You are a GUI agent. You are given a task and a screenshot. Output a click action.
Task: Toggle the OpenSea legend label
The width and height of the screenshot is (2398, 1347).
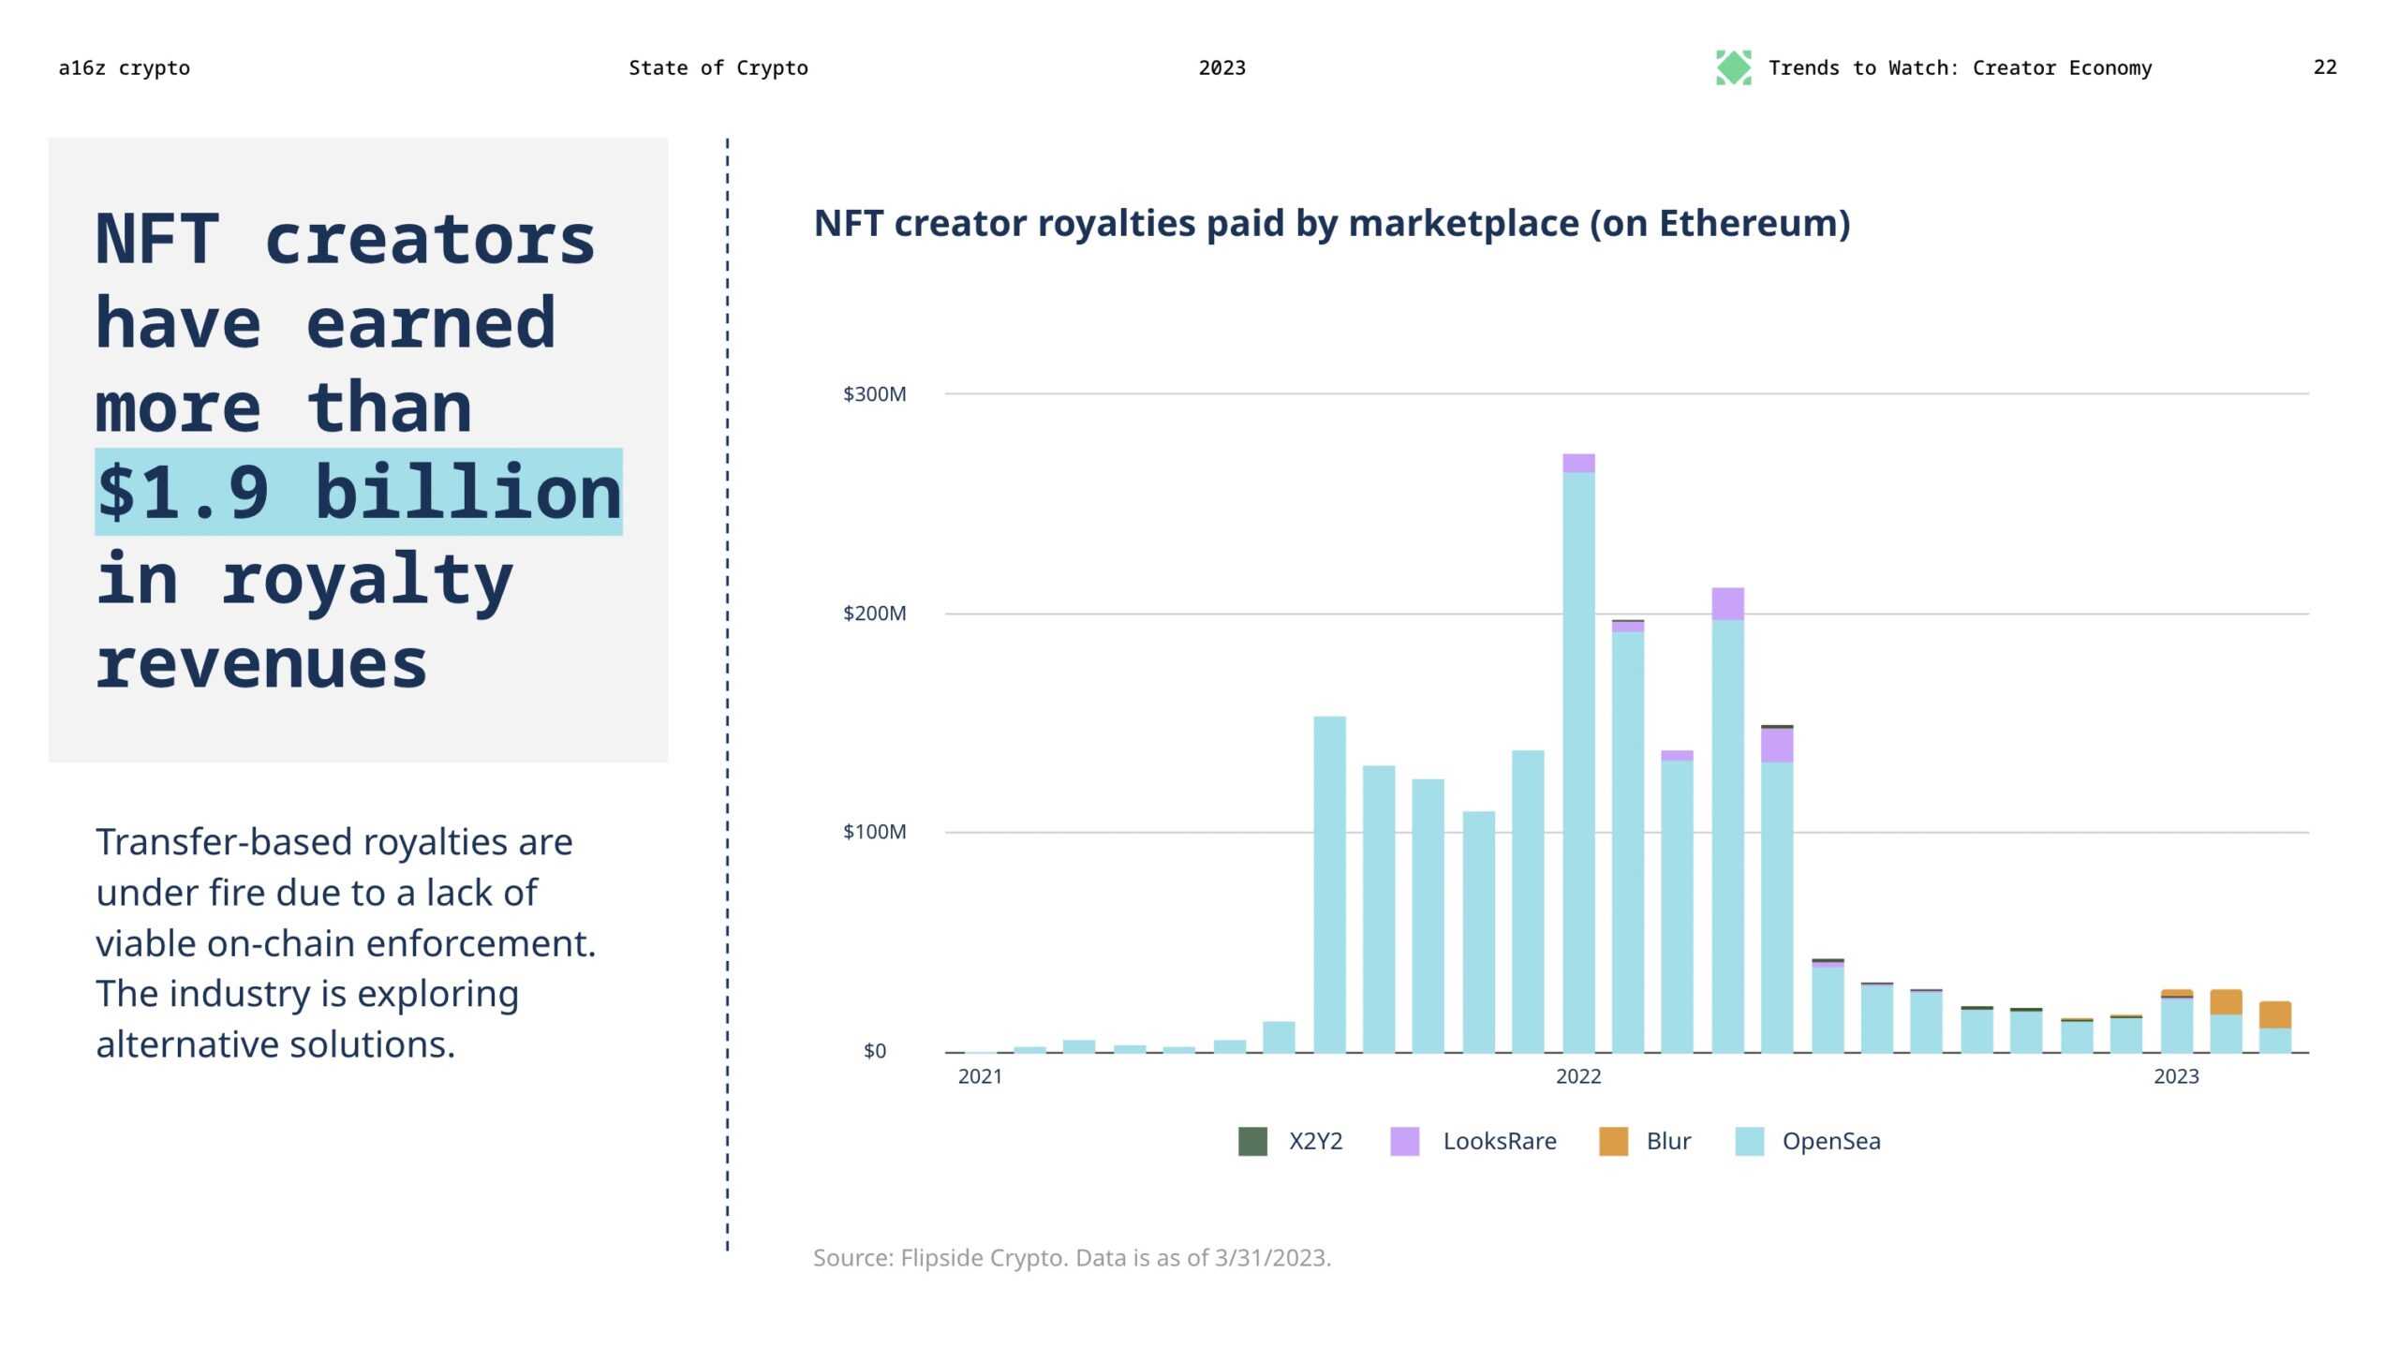pyautogui.click(x=1830, y=1141)
